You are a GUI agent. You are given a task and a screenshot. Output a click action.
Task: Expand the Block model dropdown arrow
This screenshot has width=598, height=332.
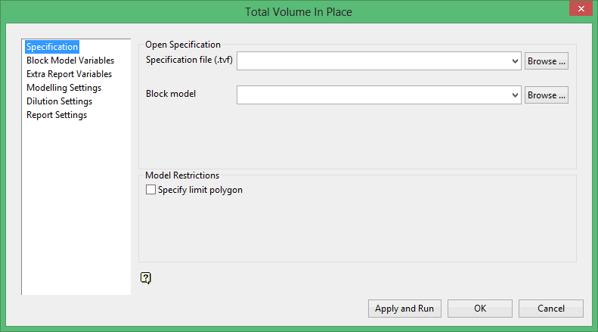point(515,95)
